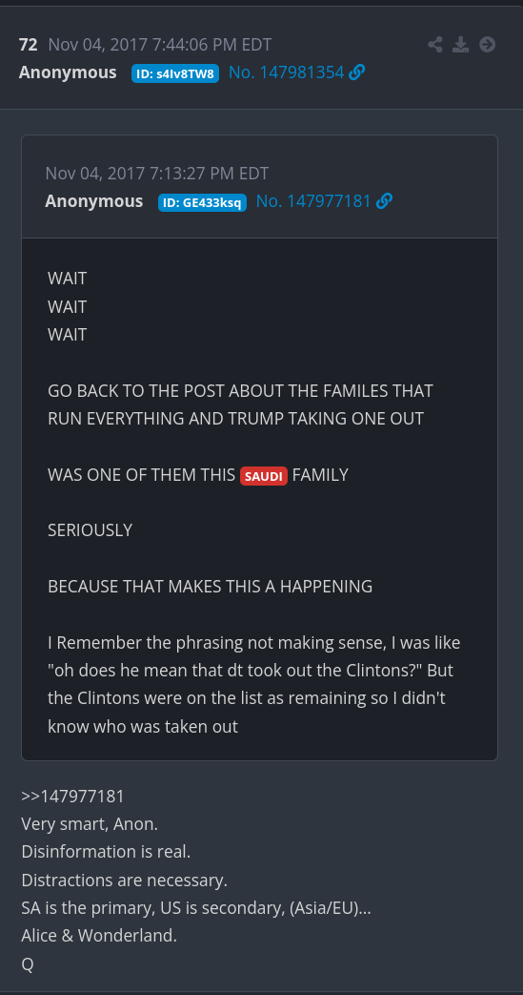This screenshot has height=995, width=523.
Task: Click post index number 72
Action: pyautogui.click(x=29, y=45)
